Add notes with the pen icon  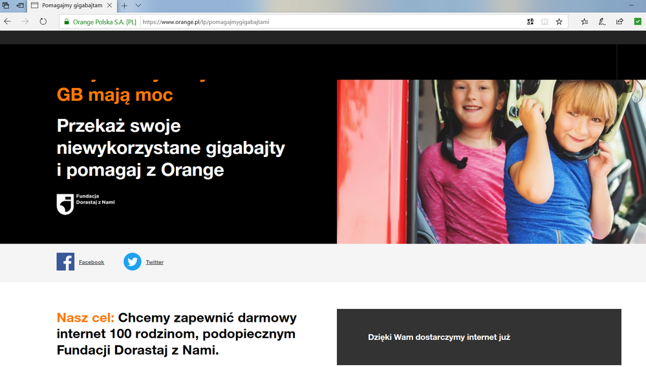(x=602, y=22)
